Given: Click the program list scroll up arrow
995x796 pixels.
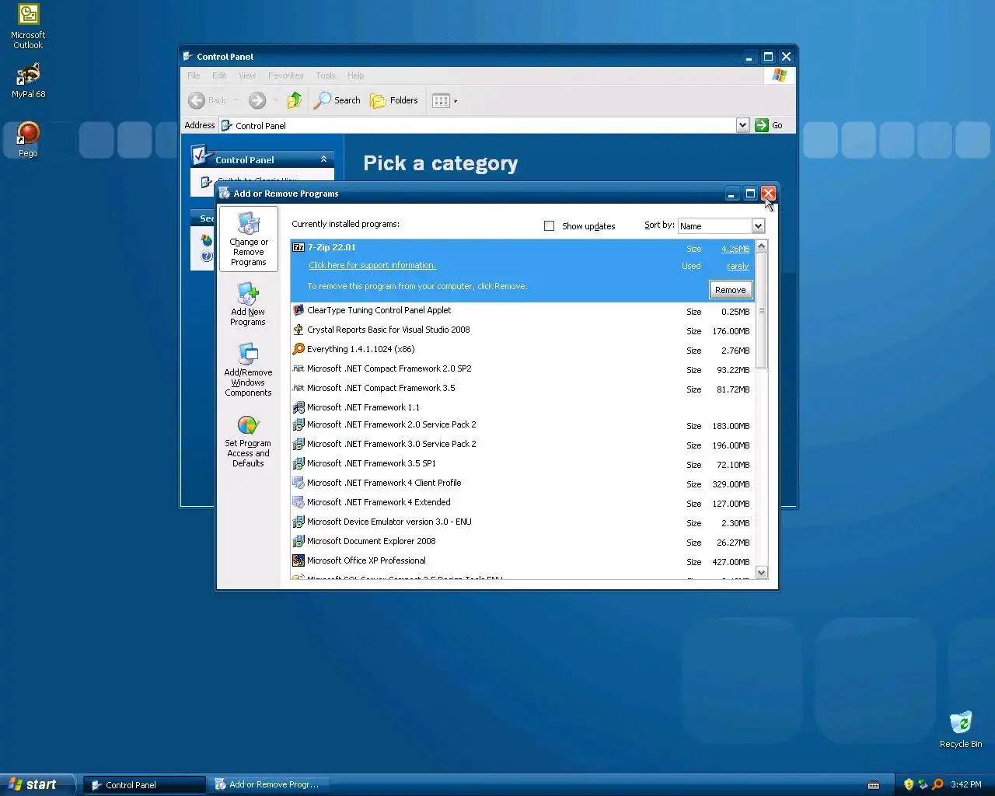Looking at the screenshot, I should (x=761, y=246).
